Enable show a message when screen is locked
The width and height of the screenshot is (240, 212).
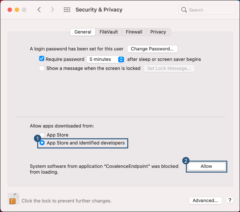tap(42, 68)
